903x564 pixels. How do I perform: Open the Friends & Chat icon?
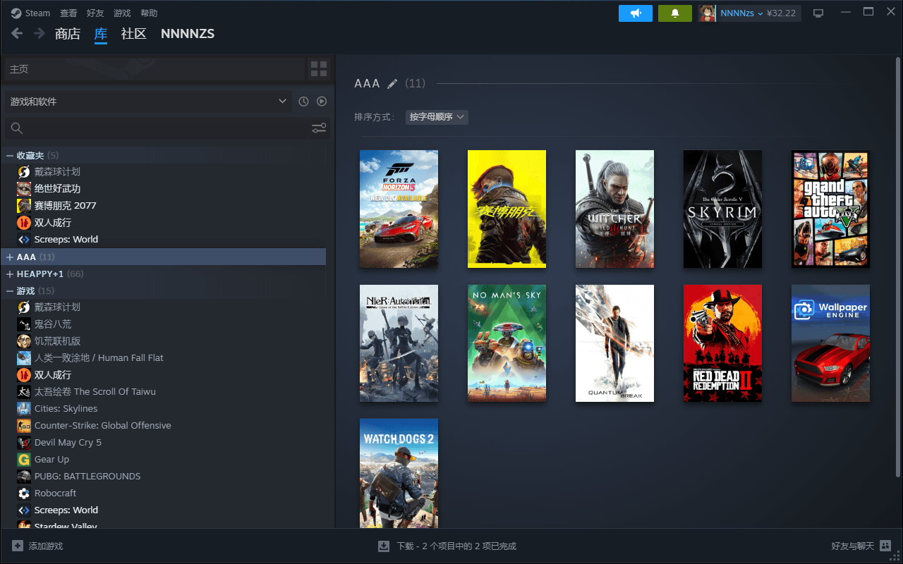[885, 546]
